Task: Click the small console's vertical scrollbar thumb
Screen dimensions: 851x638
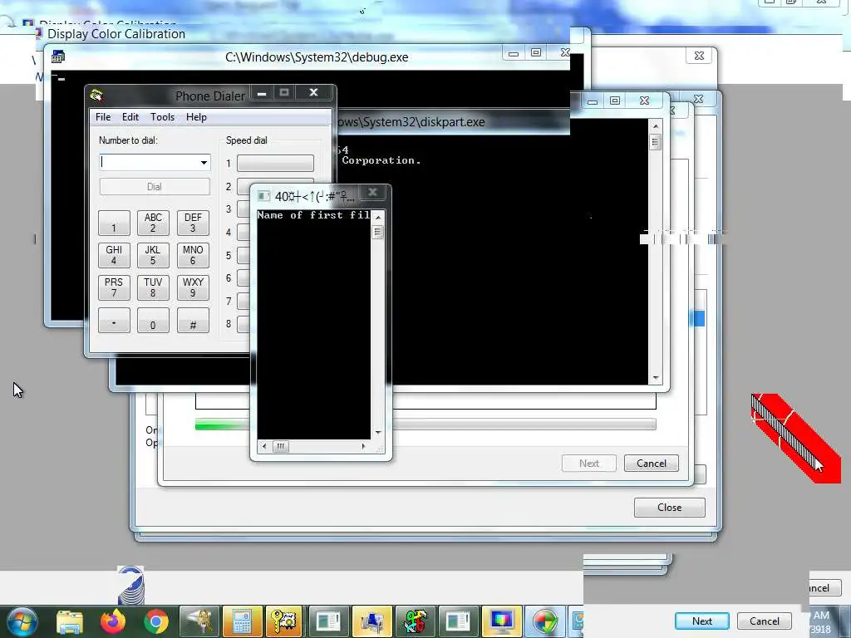Action: 378,233
